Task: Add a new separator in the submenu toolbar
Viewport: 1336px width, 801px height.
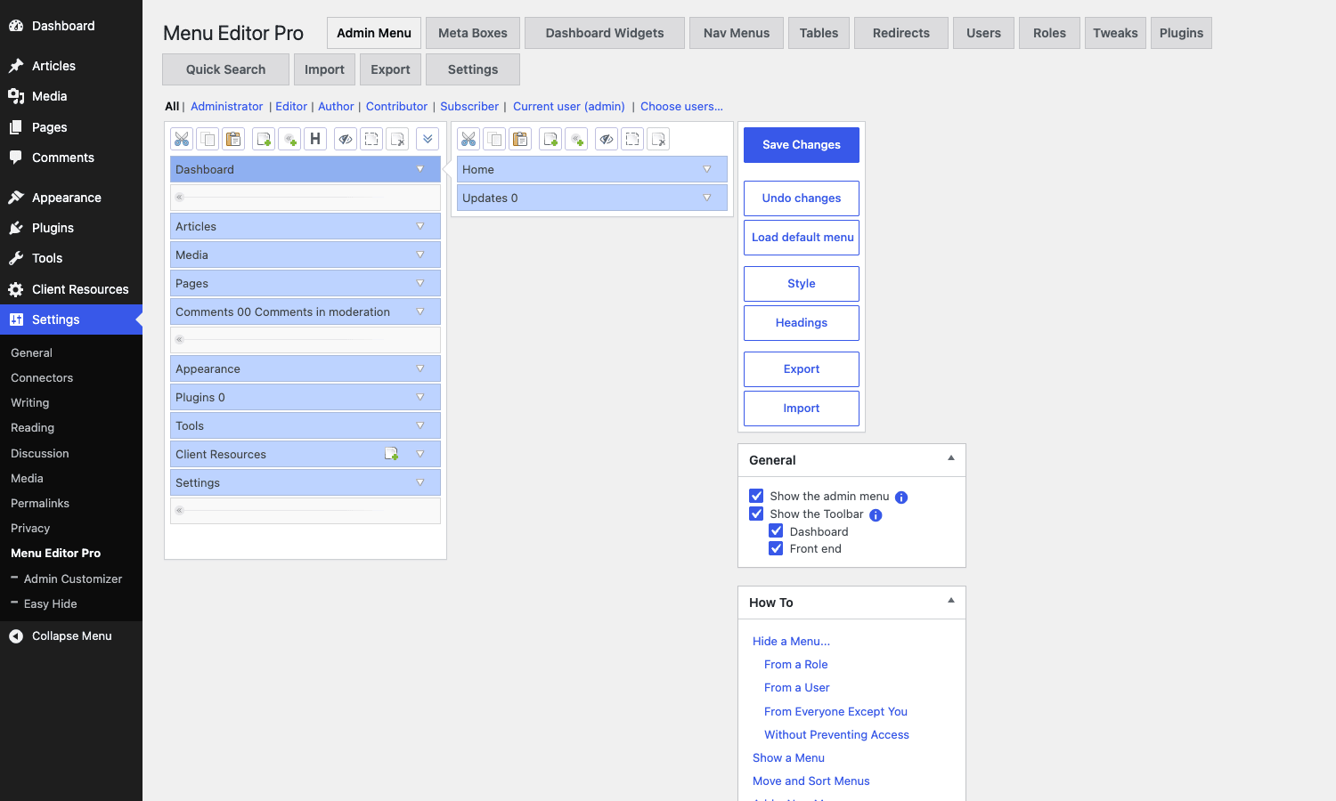Action: click(576, 139)
